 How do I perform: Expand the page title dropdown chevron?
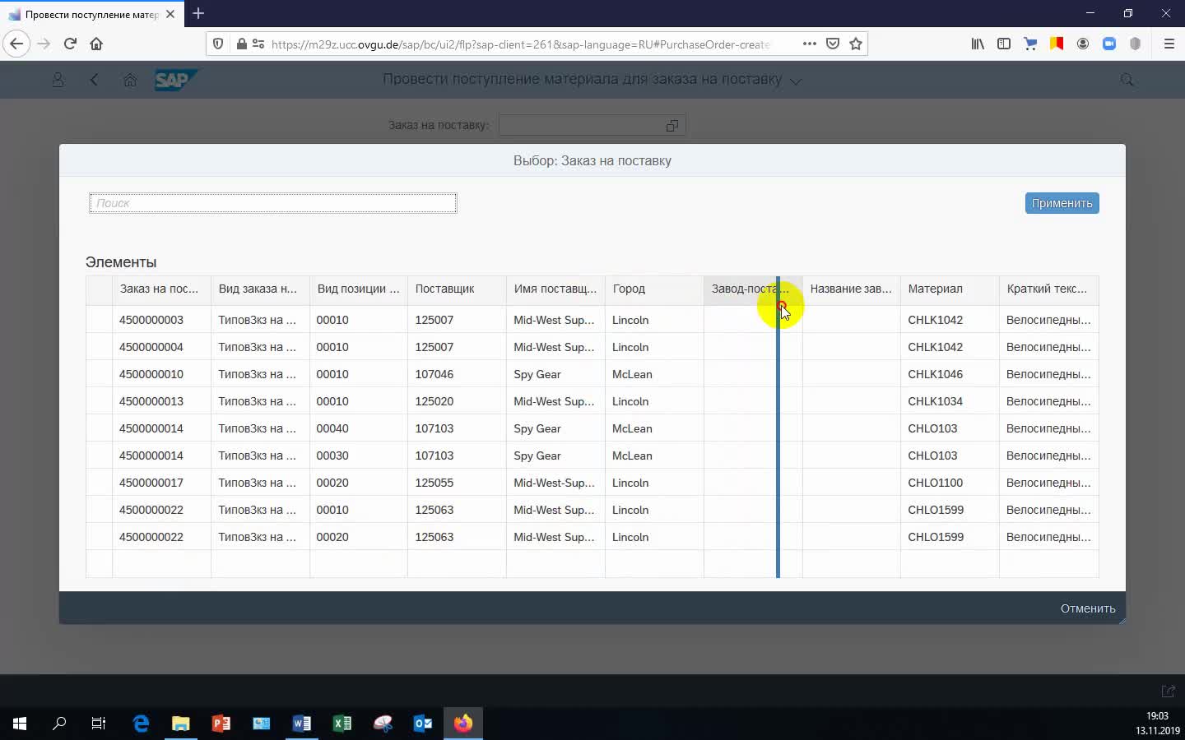point(795,81)
